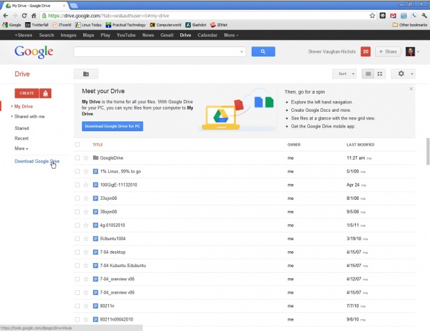Viewport: 430px width, 331px height.
Task: Click the vertical page scrollbar thumb
Action: [428, 151]
